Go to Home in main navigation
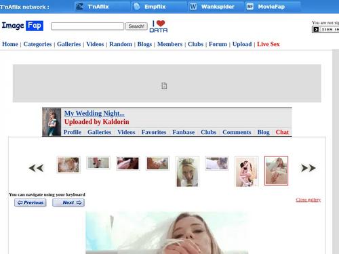The width and height of the screenshot is (339, 254). (10, 44)
